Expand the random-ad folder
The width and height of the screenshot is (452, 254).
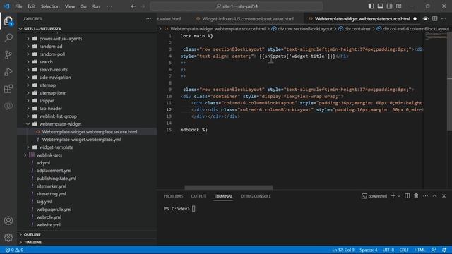point(51,47)
